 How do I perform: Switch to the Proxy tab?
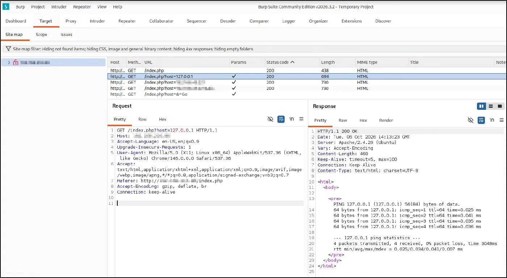tap(71, 21)
